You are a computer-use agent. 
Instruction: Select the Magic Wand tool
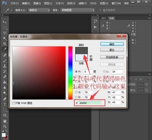click(x=4, y=38)
